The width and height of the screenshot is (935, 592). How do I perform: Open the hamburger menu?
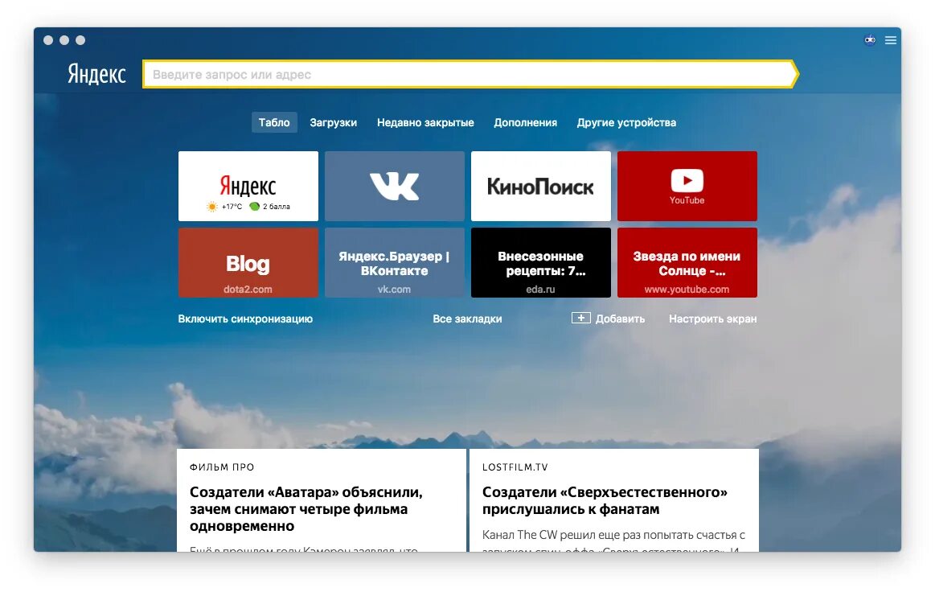[890, 39]
